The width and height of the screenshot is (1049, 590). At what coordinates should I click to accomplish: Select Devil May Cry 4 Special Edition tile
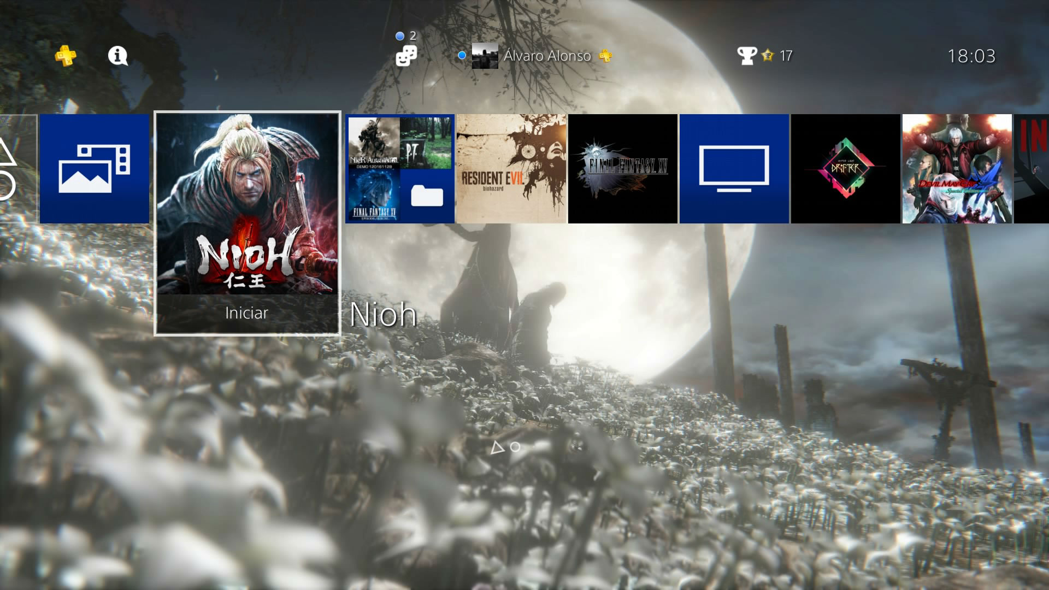click(x=957, y=169)
